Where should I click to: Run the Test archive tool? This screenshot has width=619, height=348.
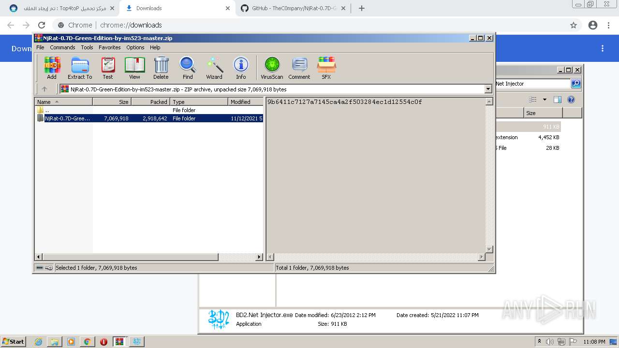tap(108, 68)
